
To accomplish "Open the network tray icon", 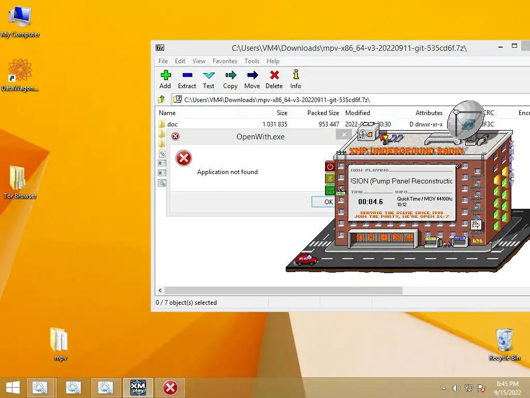I will tap(469, 388).
